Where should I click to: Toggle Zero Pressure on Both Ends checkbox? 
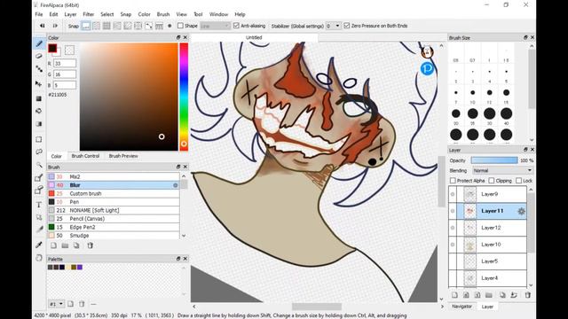347,26
